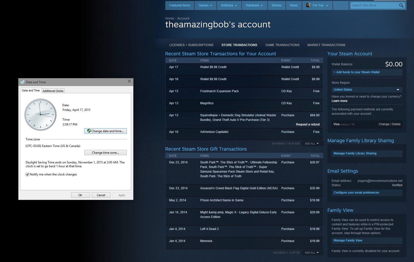Click Request a refund link
Screen dimensions: 414x262
[x=308, y=124]
